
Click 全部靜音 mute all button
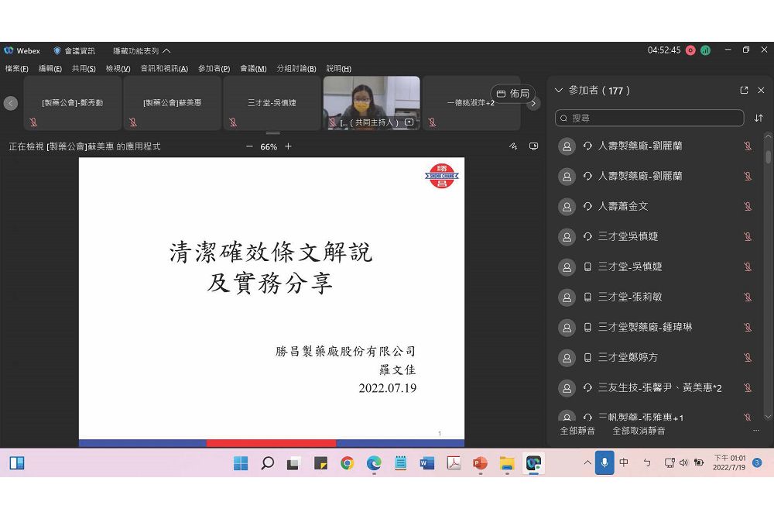pyautogui.click(x=577, y=431)
